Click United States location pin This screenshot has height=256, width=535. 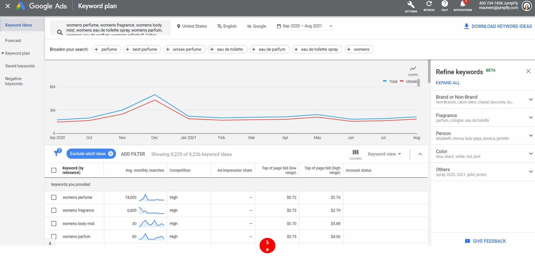pos(179,26)
